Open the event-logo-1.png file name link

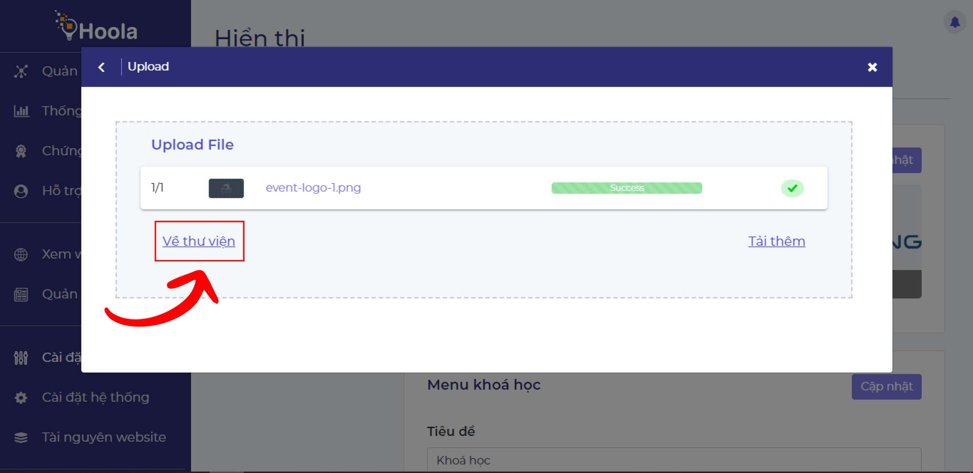pyautogui.click(x=313, y=188)
